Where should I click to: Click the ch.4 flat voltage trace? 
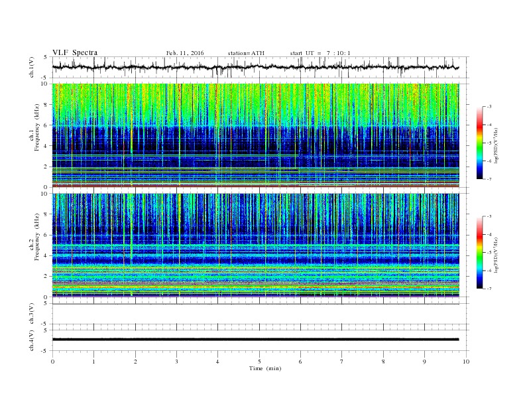coord(255,340)
